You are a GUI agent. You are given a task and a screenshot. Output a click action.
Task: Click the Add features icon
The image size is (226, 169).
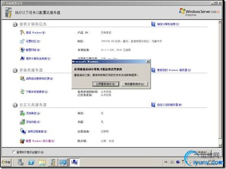click(22, 122)
